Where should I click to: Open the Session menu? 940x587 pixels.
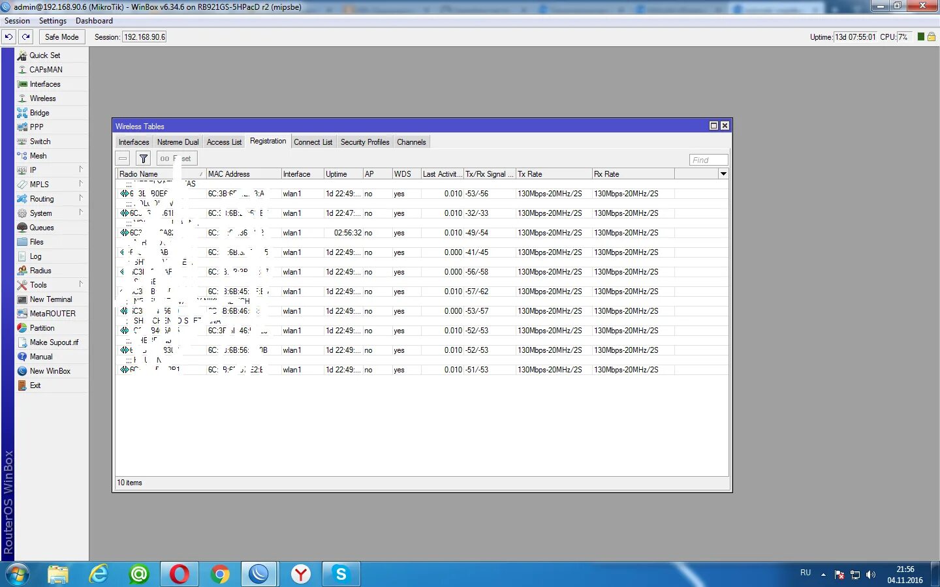click(x=17, y=21)
